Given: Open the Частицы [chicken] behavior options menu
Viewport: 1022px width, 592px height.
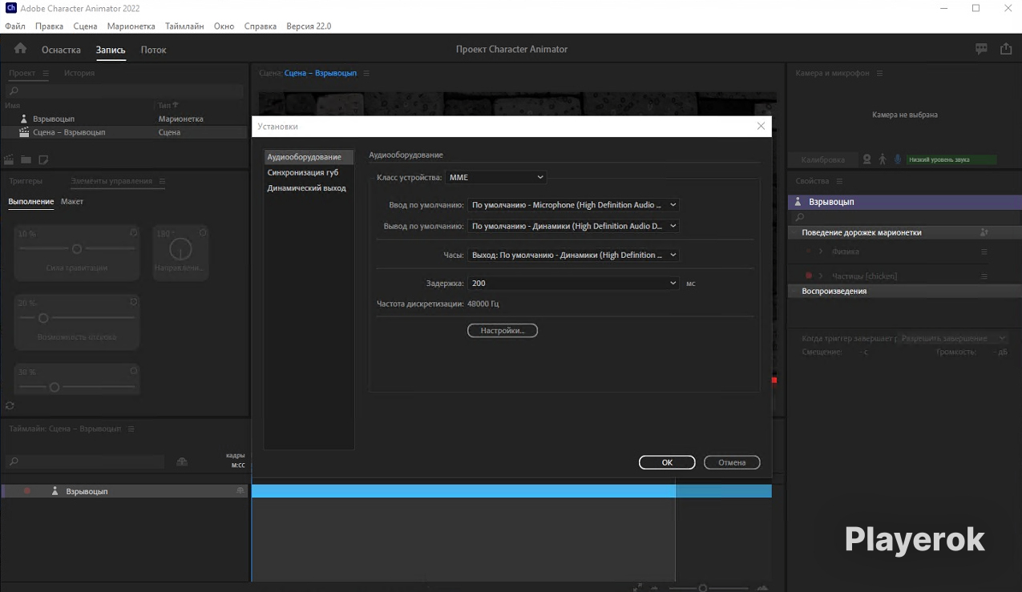Looking at the screenshot, I should point(984,276).
